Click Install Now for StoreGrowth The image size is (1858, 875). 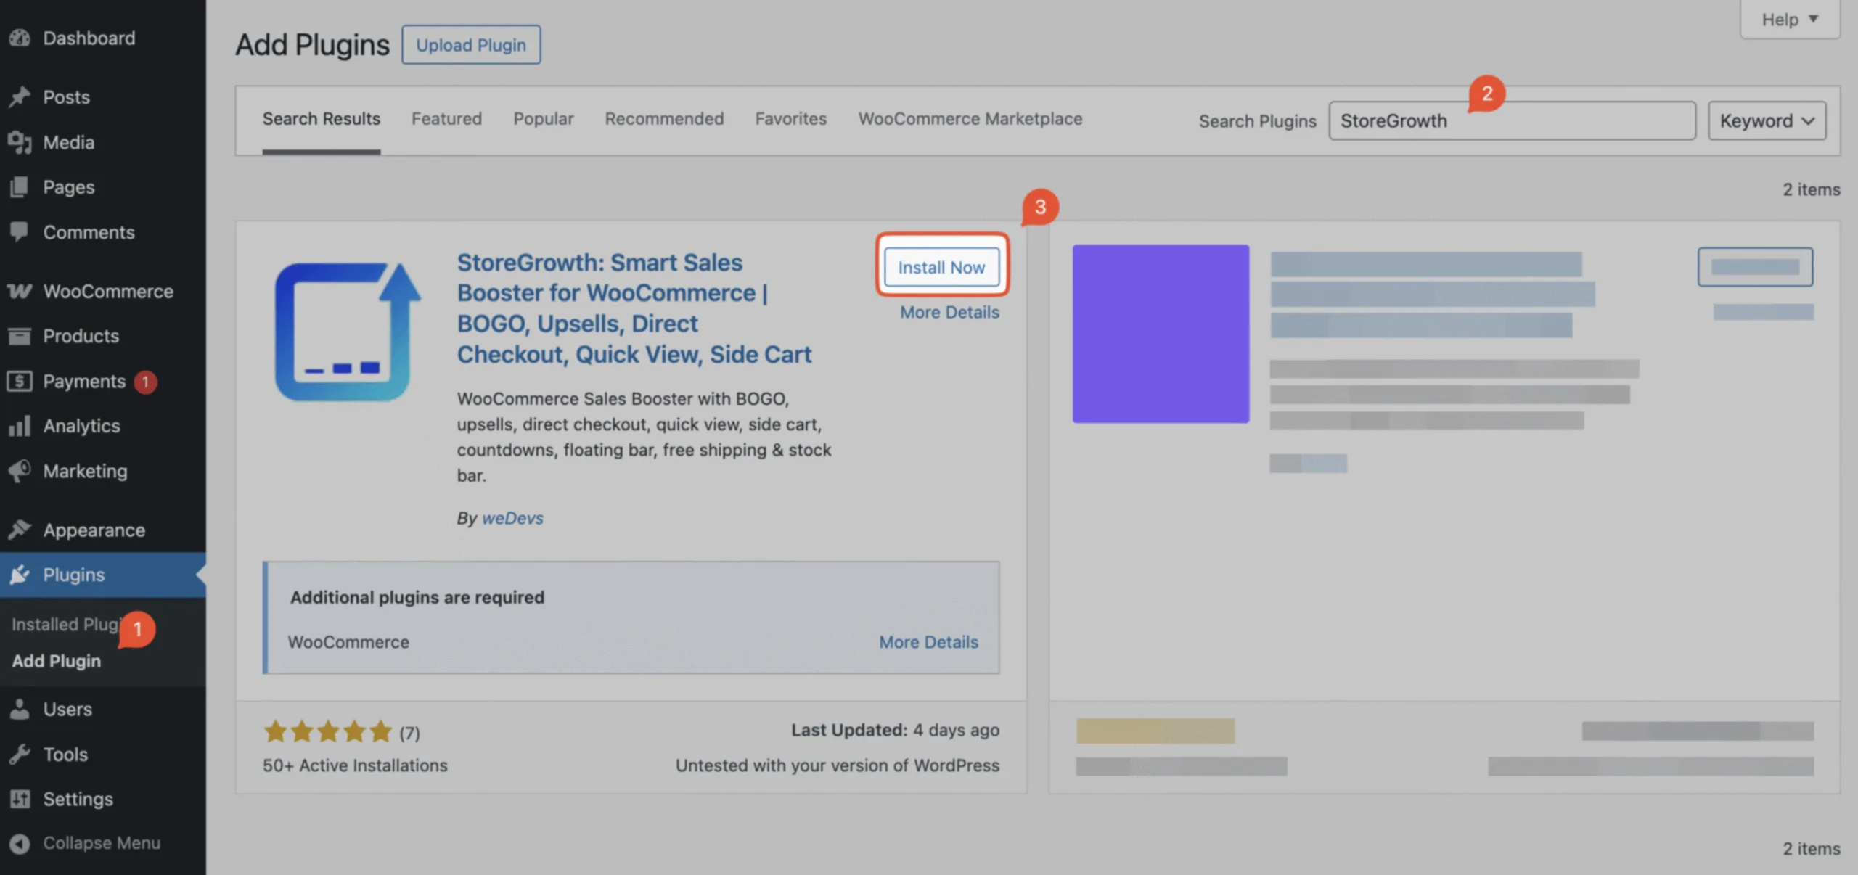click(x=941, y=267)
